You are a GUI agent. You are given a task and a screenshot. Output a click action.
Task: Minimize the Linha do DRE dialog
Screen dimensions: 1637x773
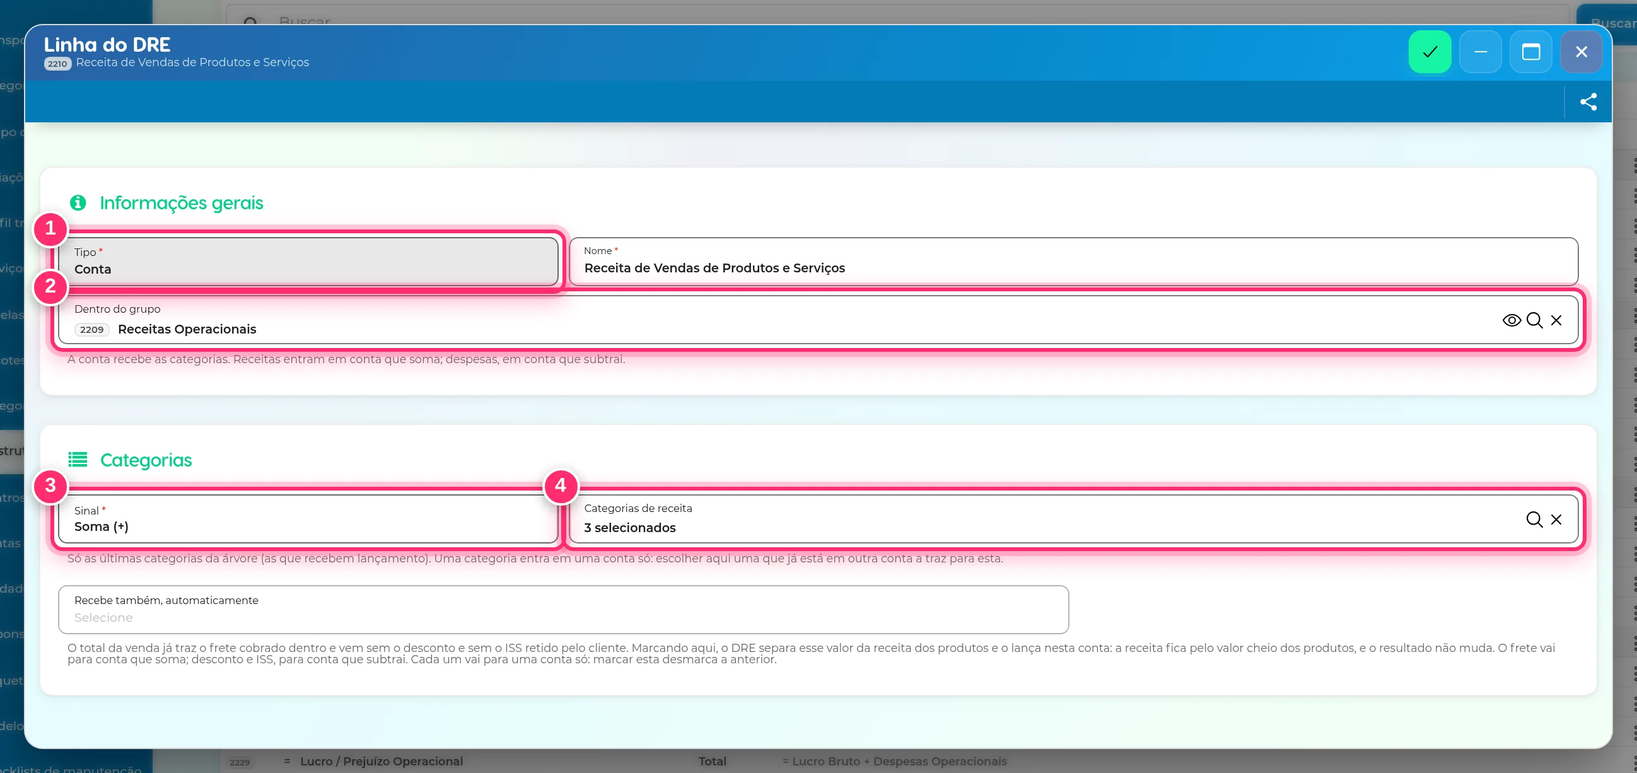[1480, 52]
